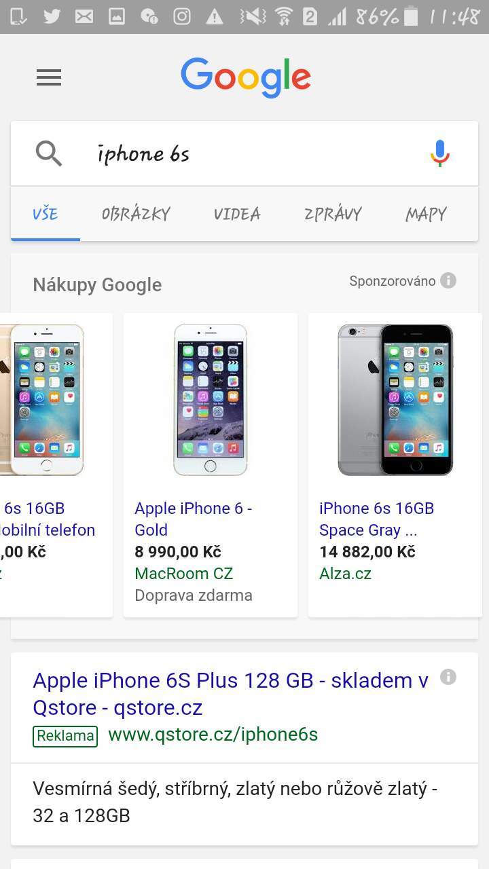The height and width of the screenshot is (869, 489).
Task: Tap the Space Gray iPhone product image
Action: 395,400
